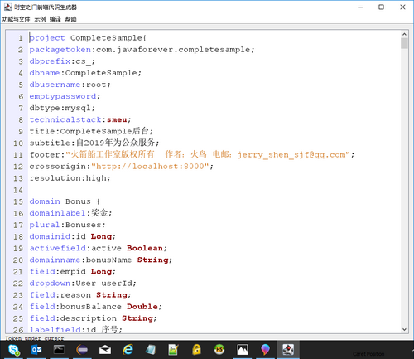The height and width of the screenshot is (359, 414).
Task: Open the 示例 menu
Action: pos(40,19)
